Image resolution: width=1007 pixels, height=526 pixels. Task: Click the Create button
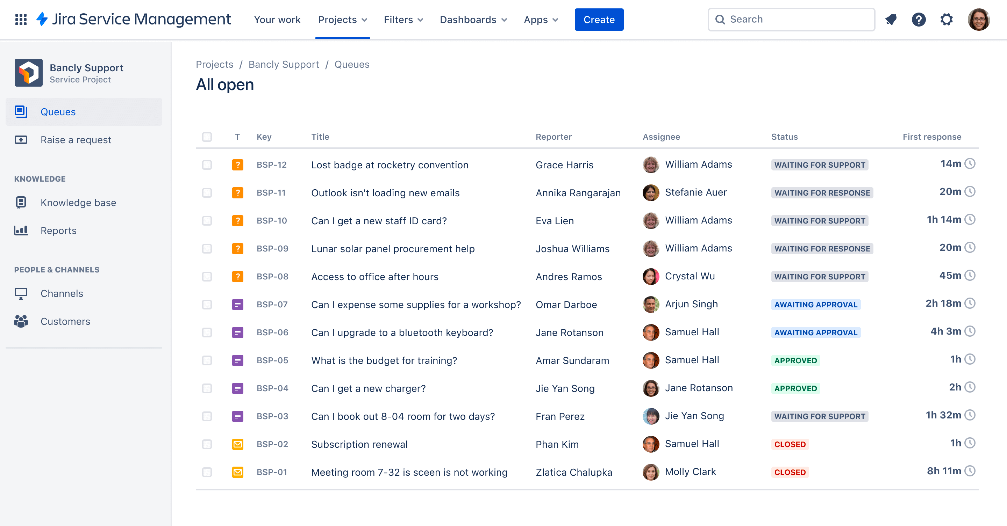(x=598, y=19)
